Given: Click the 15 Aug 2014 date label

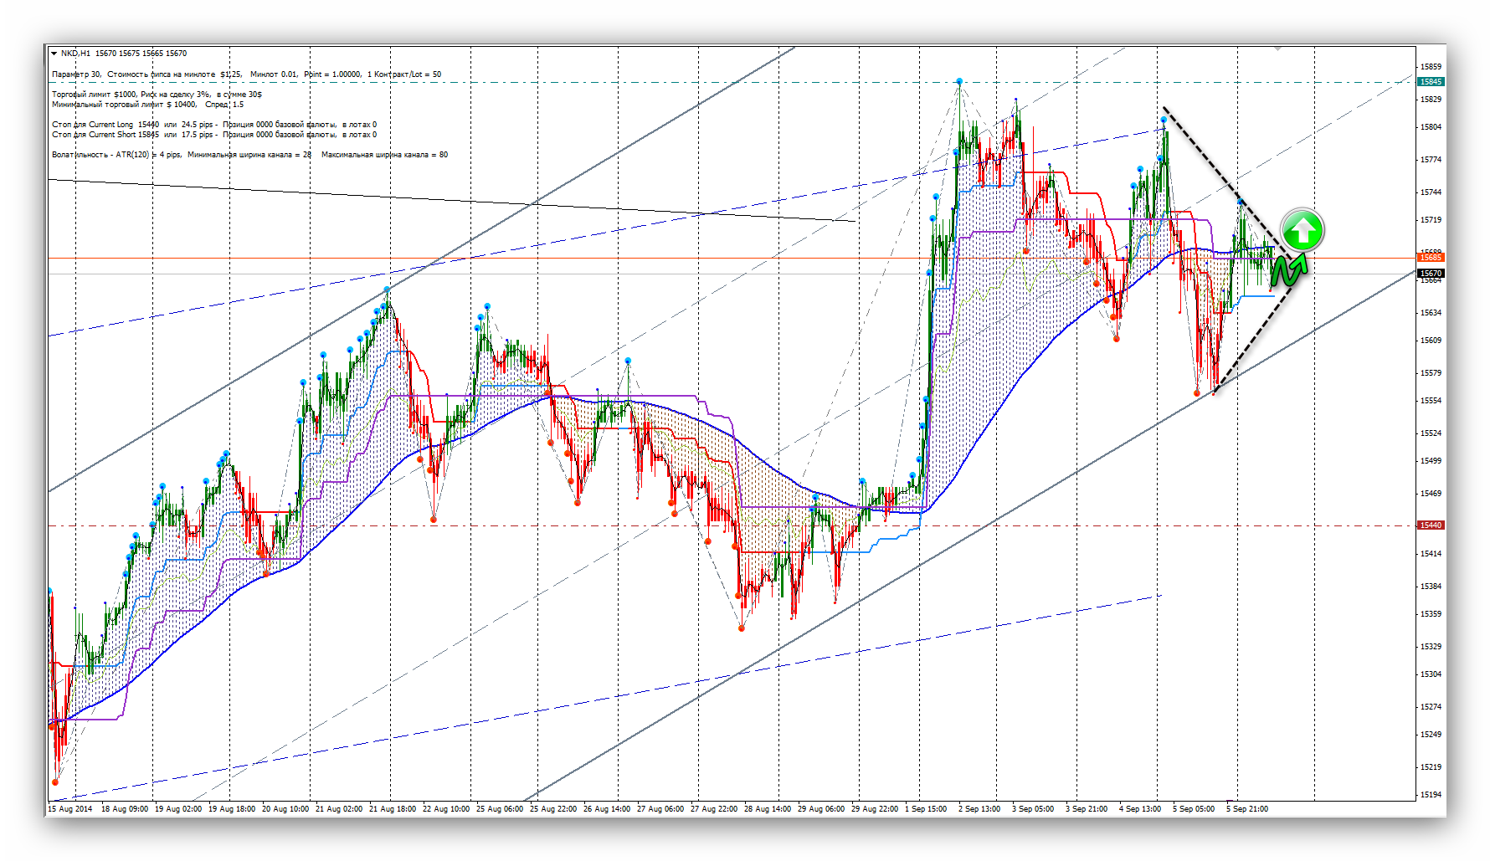Looking at the screenshot, I should click(70, 809).
